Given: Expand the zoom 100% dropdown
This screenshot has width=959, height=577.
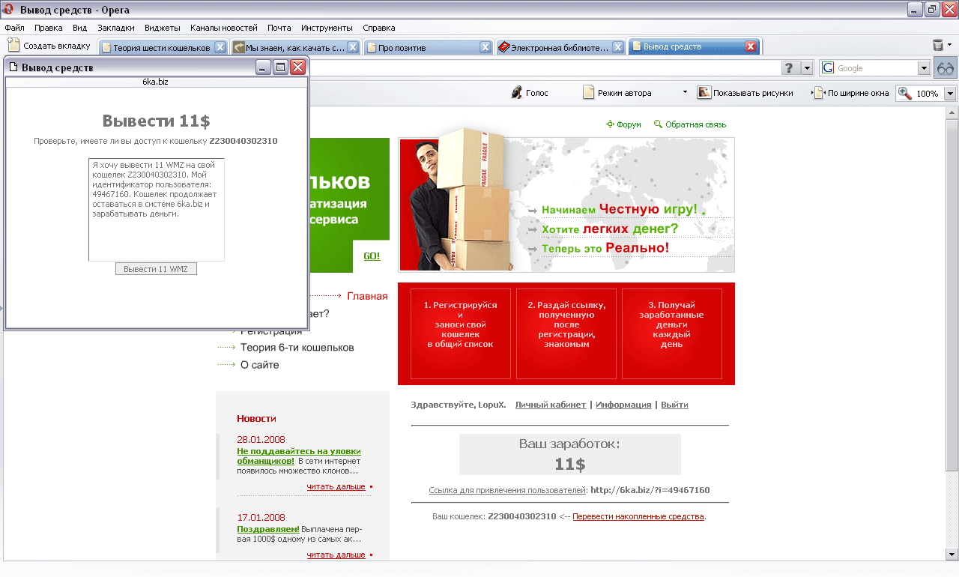Looking at the screenshot, I should [950, 94].
